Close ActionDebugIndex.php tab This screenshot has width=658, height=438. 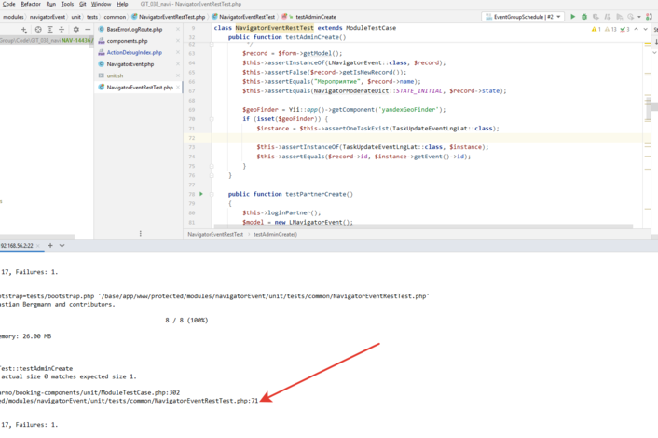click(177, 52)
